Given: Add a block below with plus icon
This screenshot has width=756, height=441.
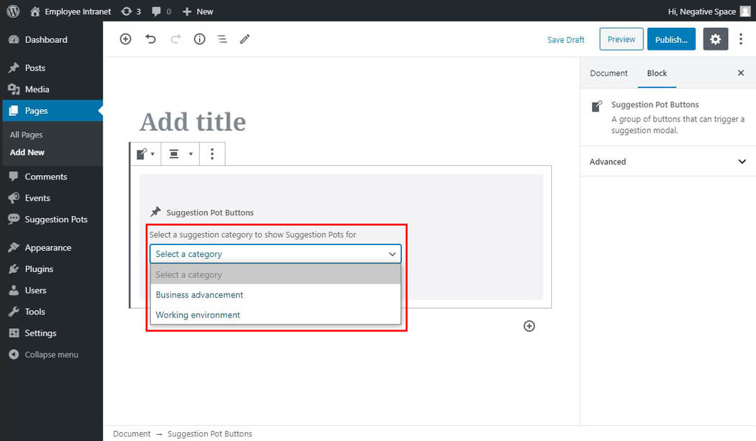Looking at the screenshot, I should (529, 326).
